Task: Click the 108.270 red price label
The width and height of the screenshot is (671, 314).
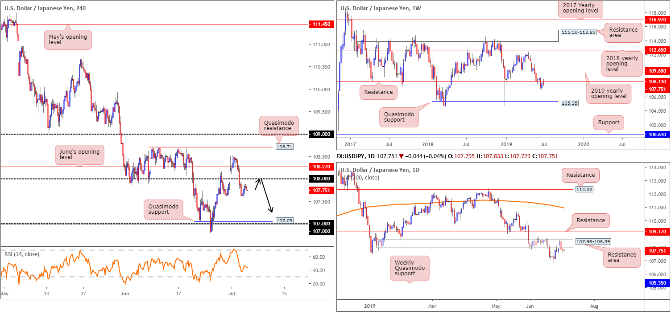Action: (x=321, y=167)
